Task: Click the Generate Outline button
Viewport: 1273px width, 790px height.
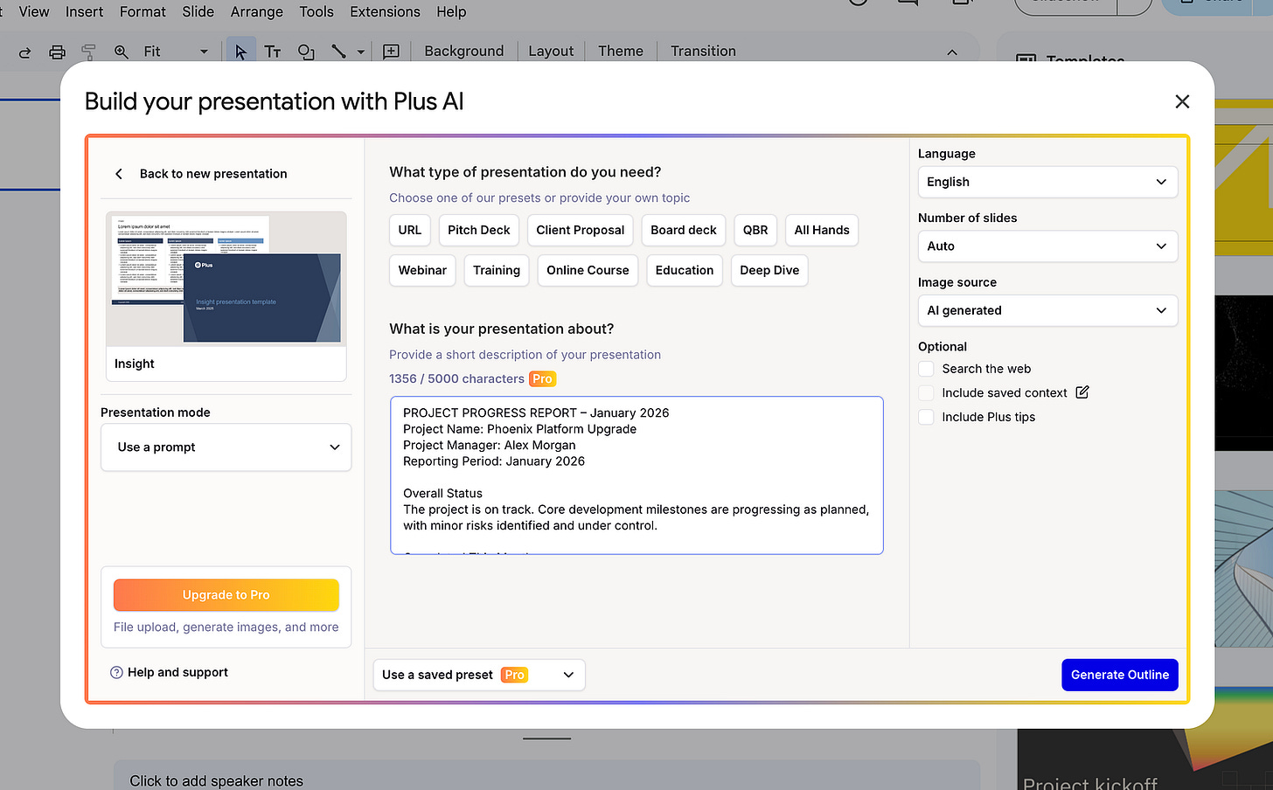Action: point(1120,675)
